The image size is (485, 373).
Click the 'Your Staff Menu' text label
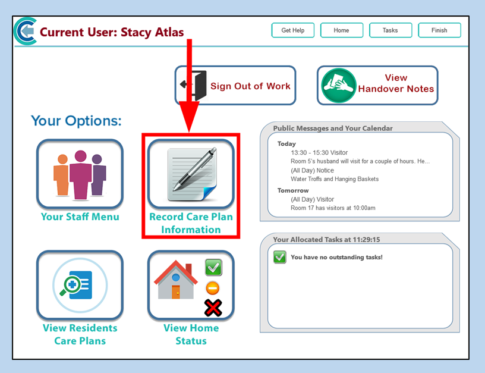coord(80,217)
